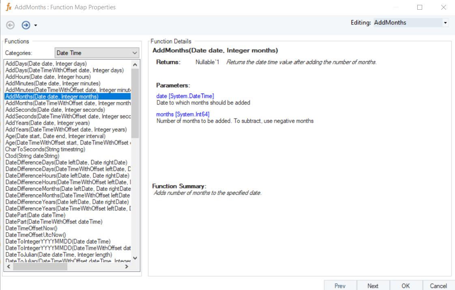The width and height of the screenshot is (455, 290).
Task: Confirm with the OK button
Action: [x=406, y=286]
